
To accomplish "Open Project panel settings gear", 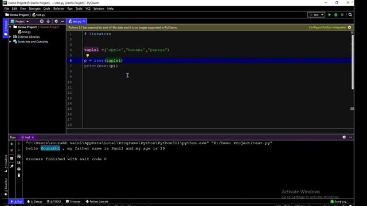I will (56, 21).
